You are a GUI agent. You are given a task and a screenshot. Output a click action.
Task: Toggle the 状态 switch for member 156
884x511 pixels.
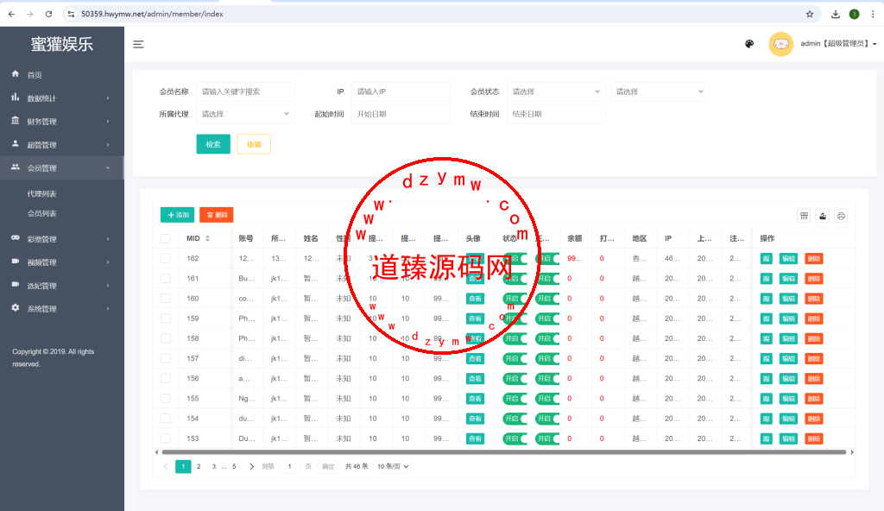point(515,378)
